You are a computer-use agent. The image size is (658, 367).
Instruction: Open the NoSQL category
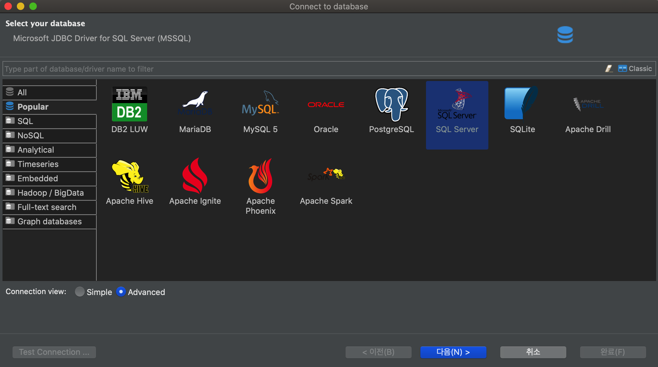(31, 136)
